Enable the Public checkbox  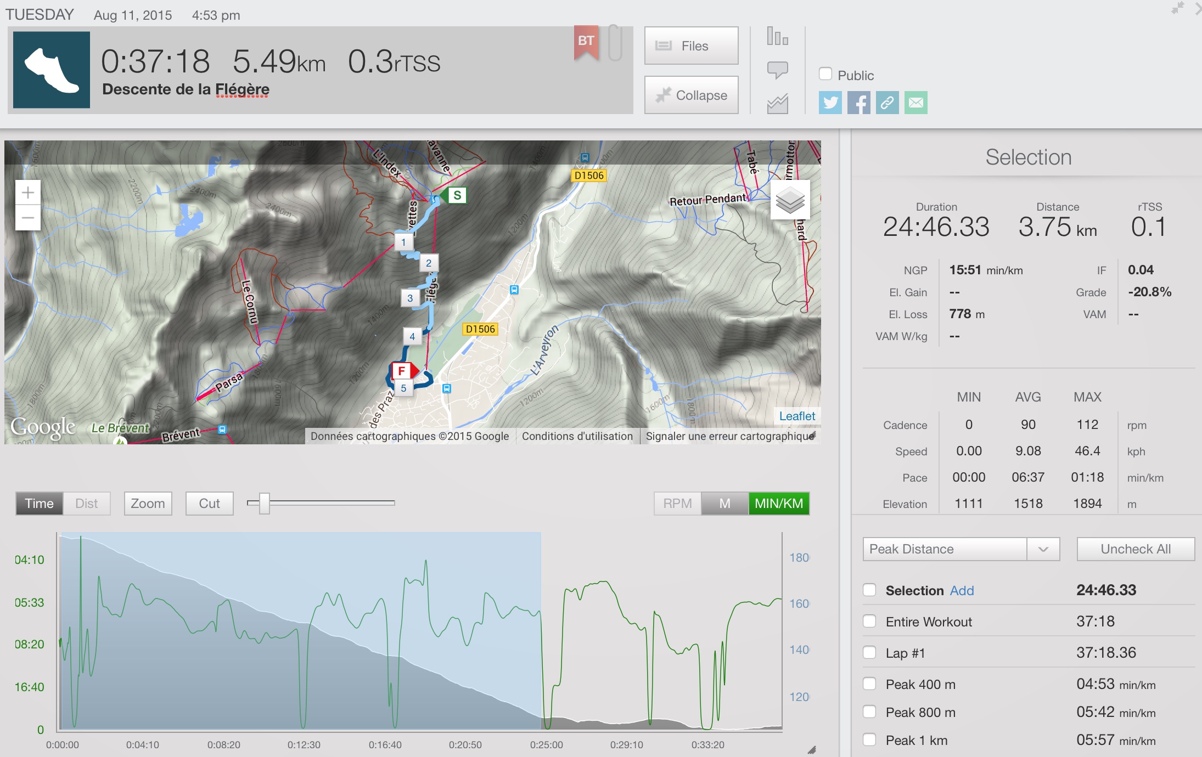(825, 74)
